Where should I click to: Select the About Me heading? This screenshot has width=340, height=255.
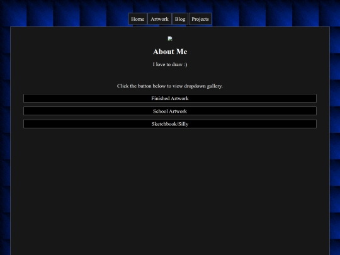[170, 52]
